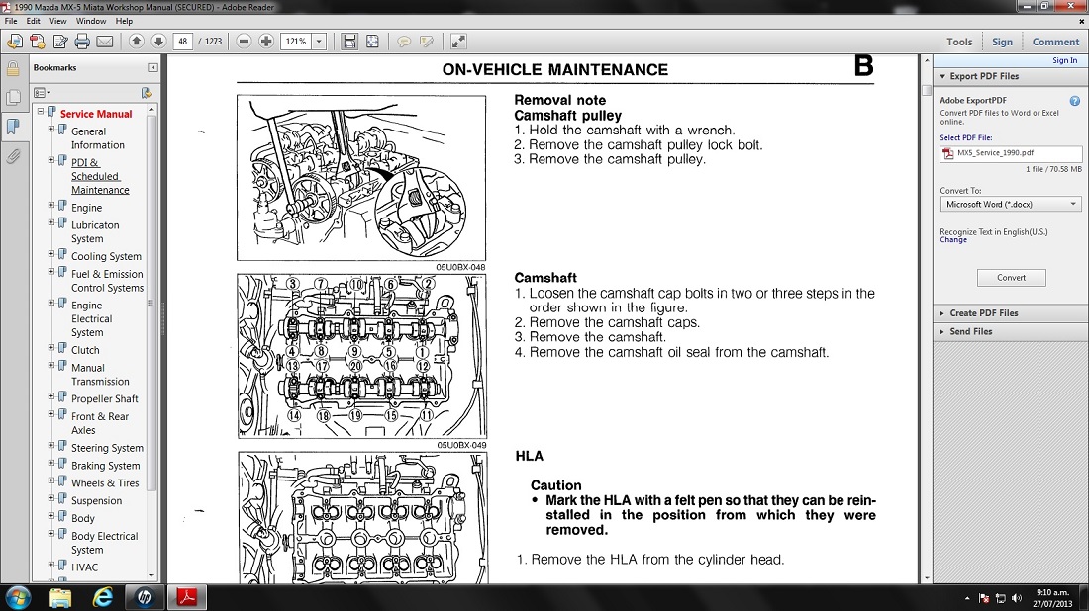Switch to Read Mode view
This screenshot has height=611, width=1089.
click(x=458, y=42)
